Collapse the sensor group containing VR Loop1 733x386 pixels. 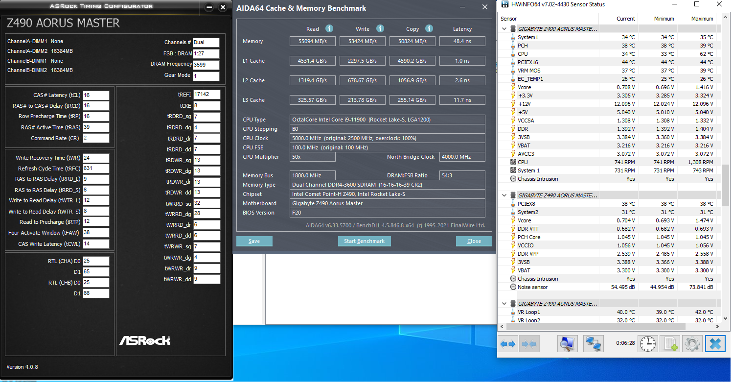[504, 304]
